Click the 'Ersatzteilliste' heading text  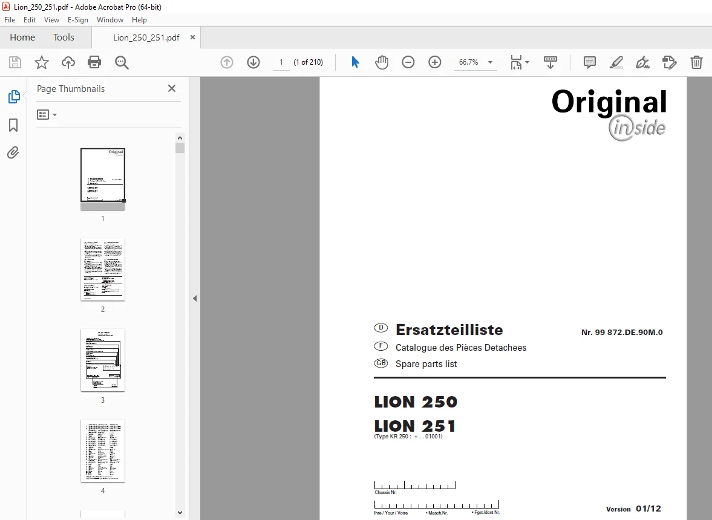point(449,330)
